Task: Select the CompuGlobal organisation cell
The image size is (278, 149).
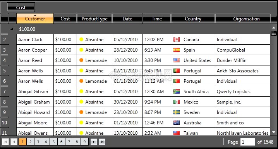Action: point(242,50)
